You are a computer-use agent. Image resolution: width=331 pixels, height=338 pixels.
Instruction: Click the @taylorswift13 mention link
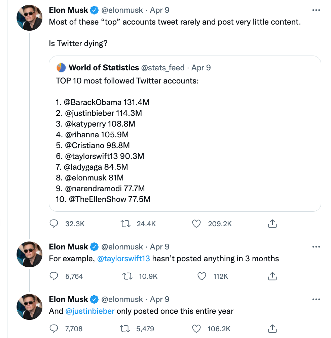point(123,259)
